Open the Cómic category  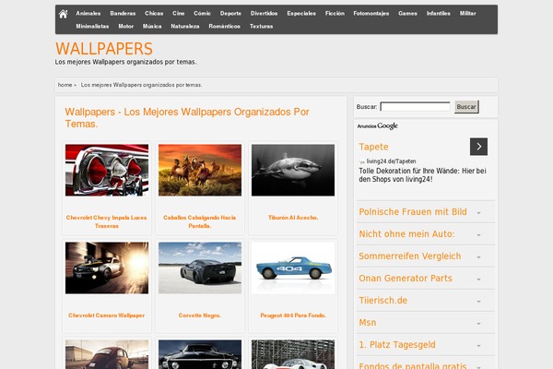(x=202, y=14)
